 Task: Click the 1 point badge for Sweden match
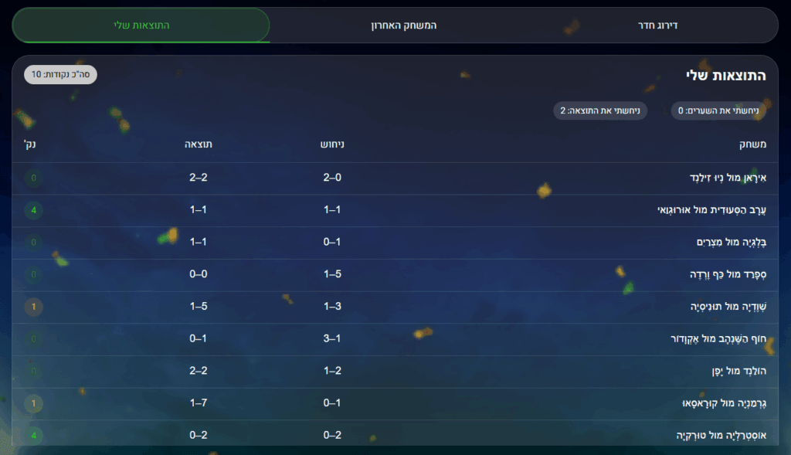34,307
